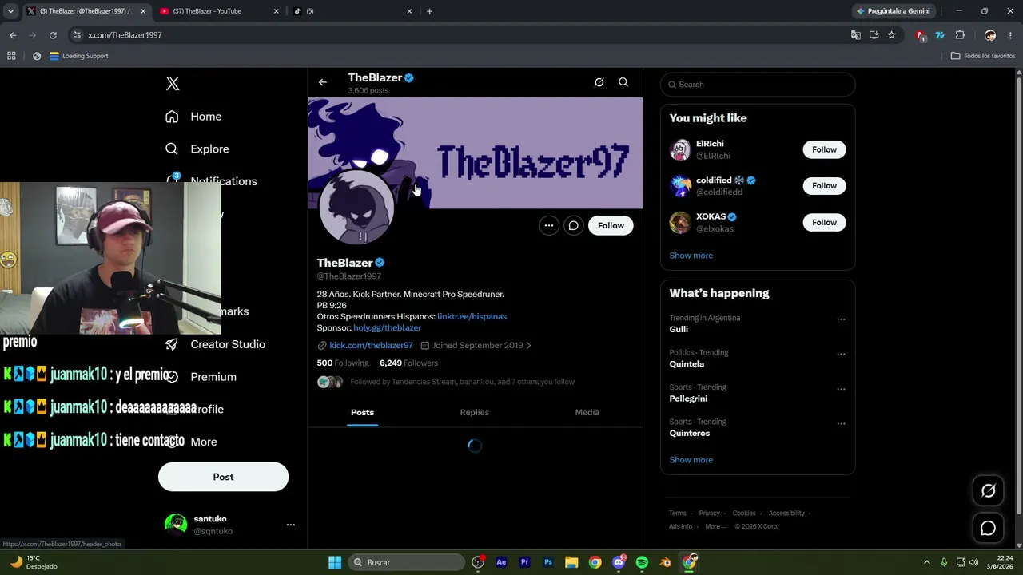The width and height of the screenshot is (1023, 575).
Task: Open Chrome three-dot menu
Action: [1011, 35]
